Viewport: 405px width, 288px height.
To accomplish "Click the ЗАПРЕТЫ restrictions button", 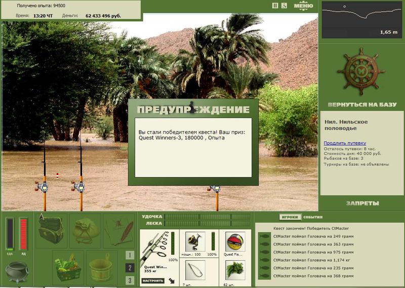I will click(x=362, y=203).
